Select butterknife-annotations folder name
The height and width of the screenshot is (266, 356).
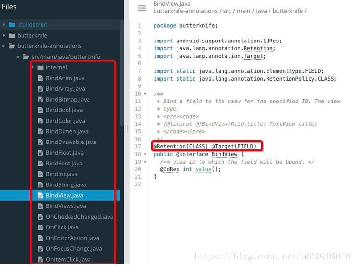(49, 46)
